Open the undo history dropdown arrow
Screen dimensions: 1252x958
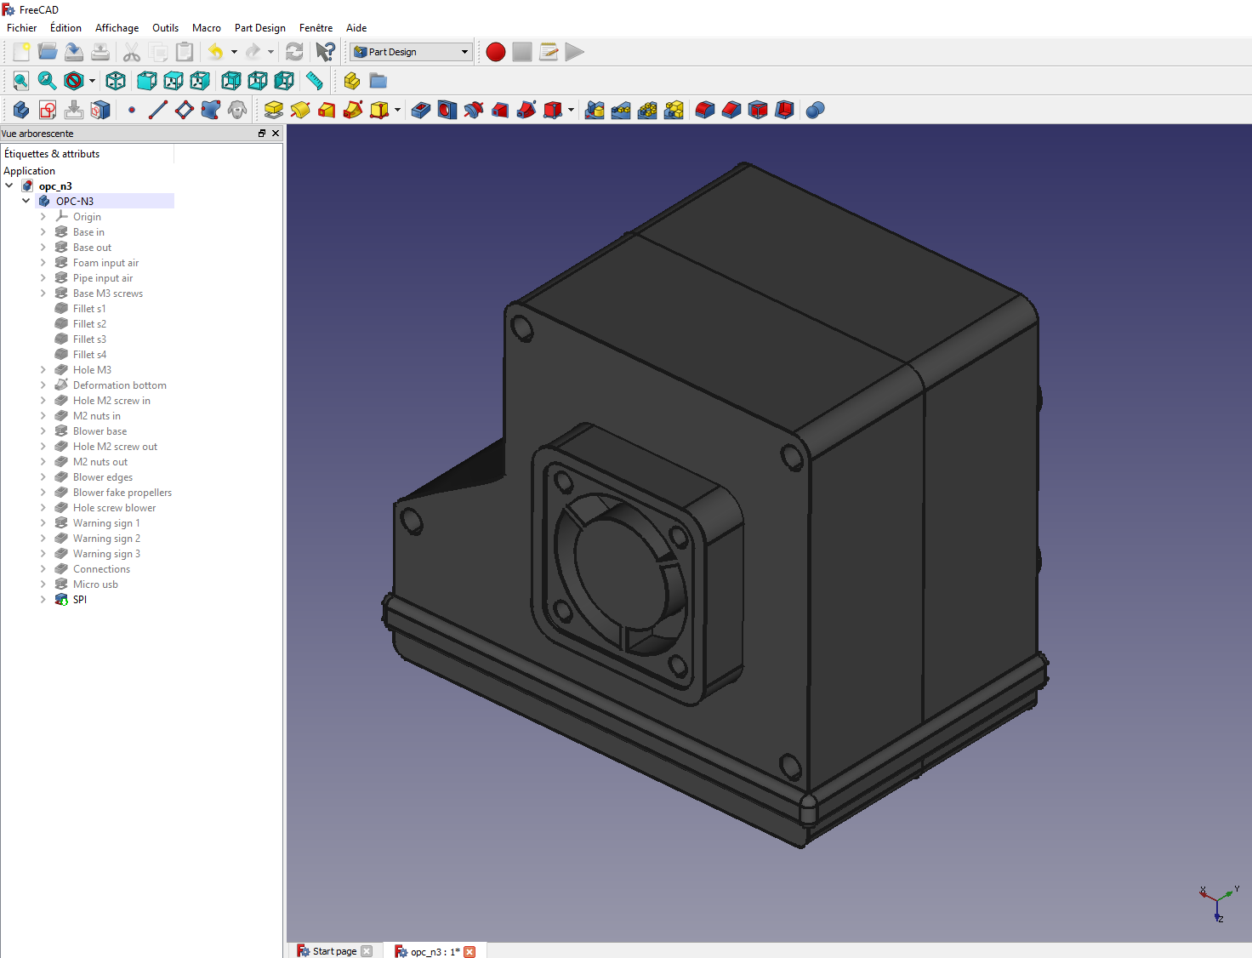[234, 52]
